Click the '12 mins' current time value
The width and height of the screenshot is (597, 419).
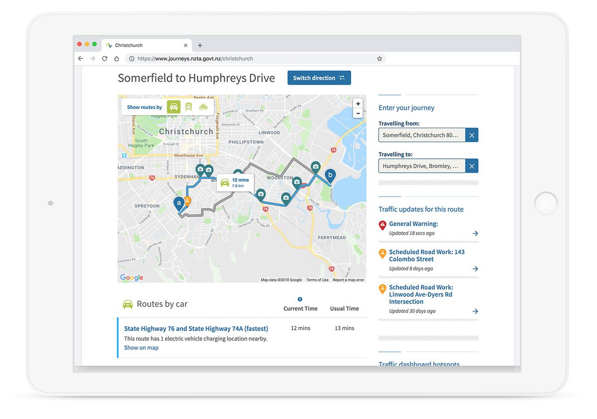(x=300, y=328)
